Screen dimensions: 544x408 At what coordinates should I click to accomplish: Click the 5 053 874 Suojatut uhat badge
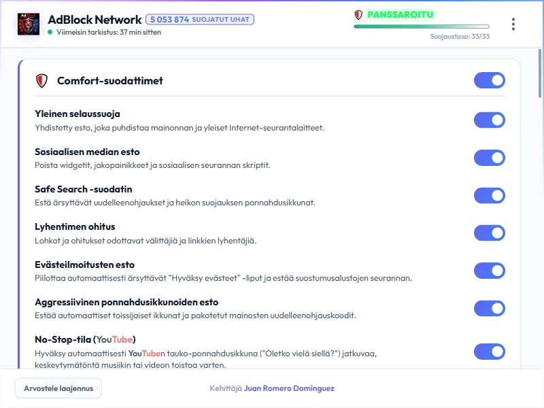200,20
